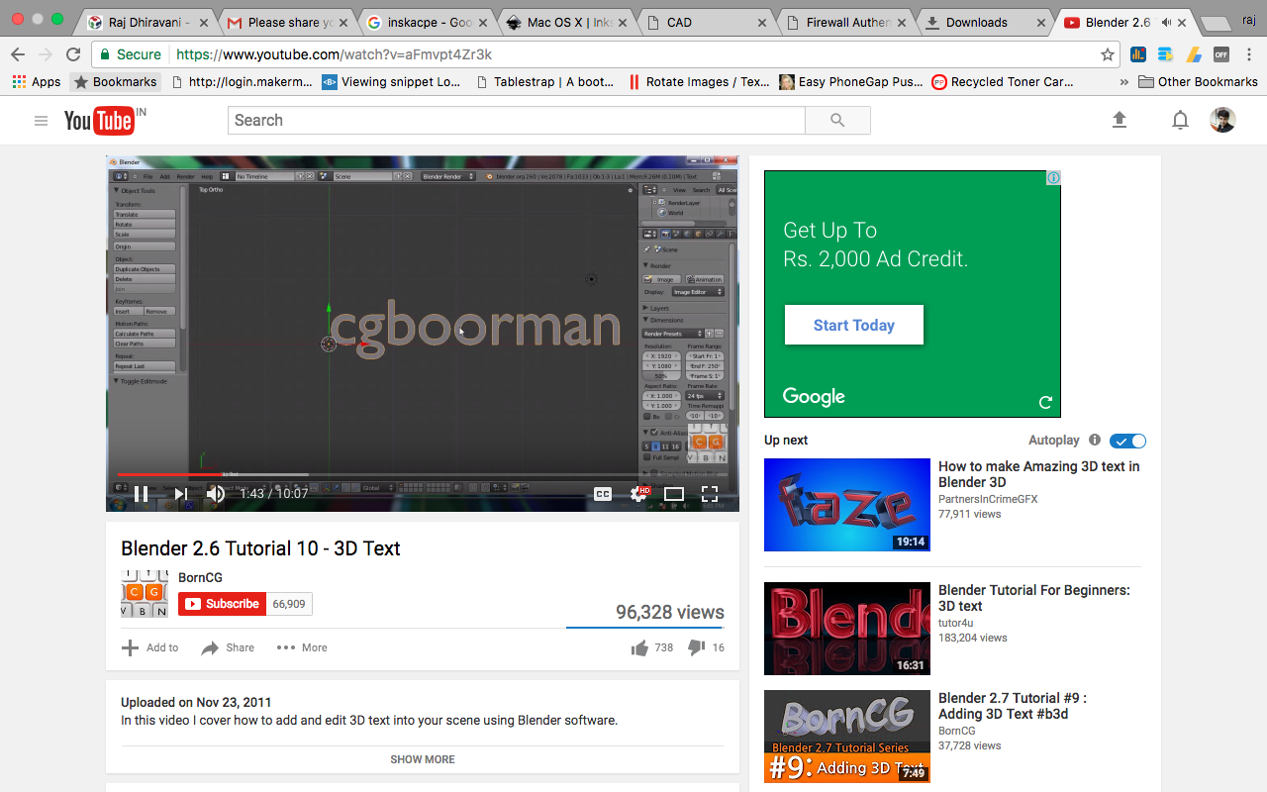The width and height of the screenshot is (1267, 792).
Task: Go back with browser back arrow
Action: [x=17, y=54]
